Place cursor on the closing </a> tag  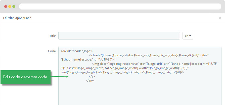pos(92,76)
